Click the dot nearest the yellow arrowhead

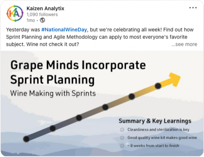(x=158, y=86)
